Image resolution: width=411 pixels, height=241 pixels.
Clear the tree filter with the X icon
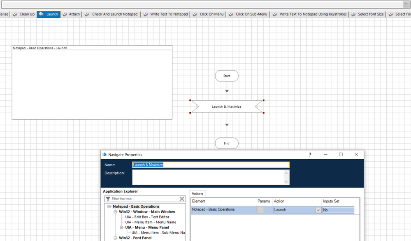[x=182, y=199]
